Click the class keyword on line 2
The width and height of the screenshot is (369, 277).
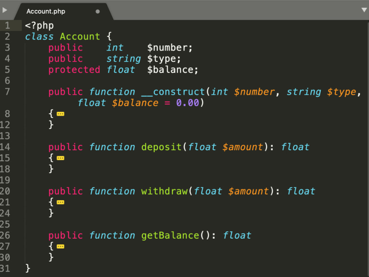coord(39,37)
